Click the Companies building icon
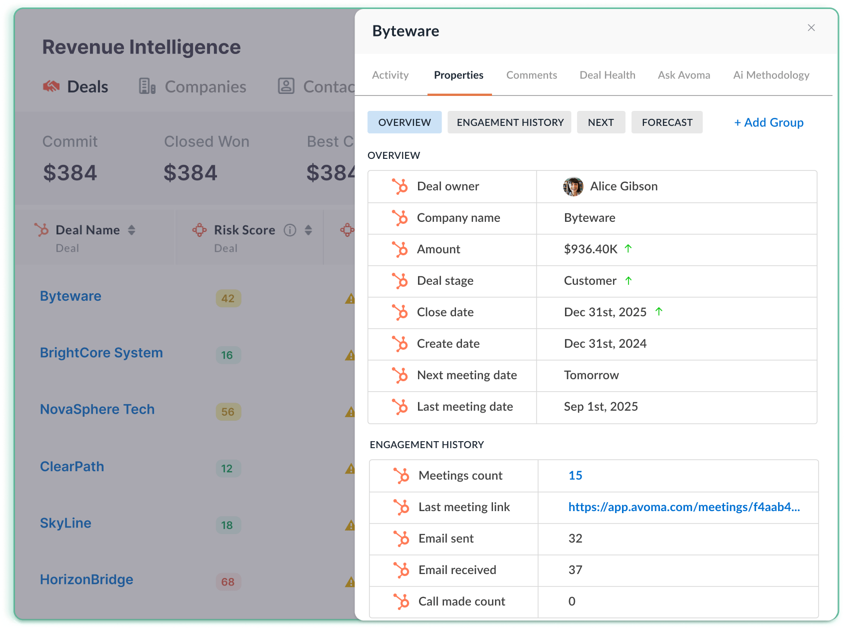The width and height of the screenshot is (844, 628). (147, 86)
